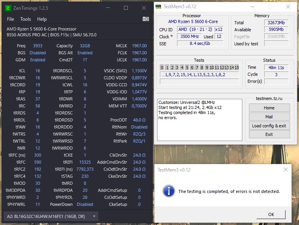
Task: Click the Clock 3500 MHz field
Action: coord(190,36)
